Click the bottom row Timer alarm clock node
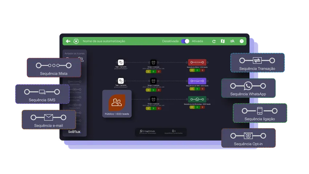The height and width of the screenshot is (174, 309). pyautogui.click(x=153, y=99)
